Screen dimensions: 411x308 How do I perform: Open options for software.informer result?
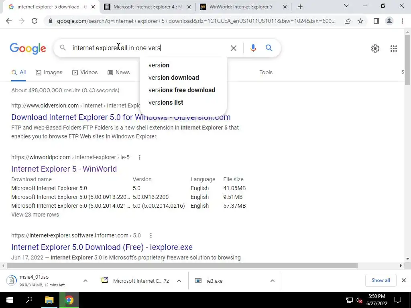coord(151,235)
